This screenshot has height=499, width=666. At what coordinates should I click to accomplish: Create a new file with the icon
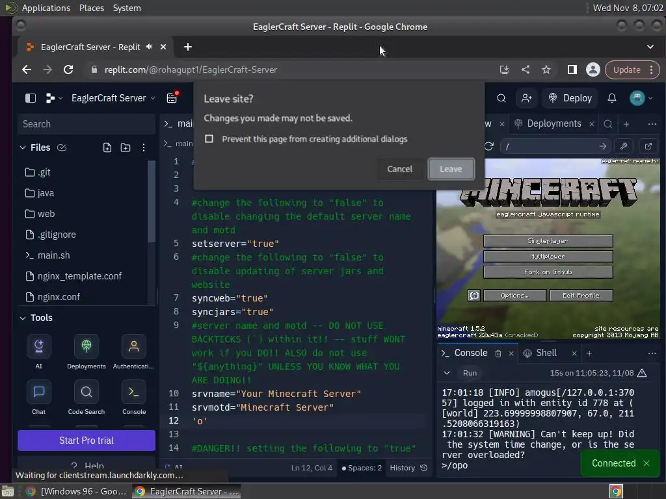click(107, 147)
